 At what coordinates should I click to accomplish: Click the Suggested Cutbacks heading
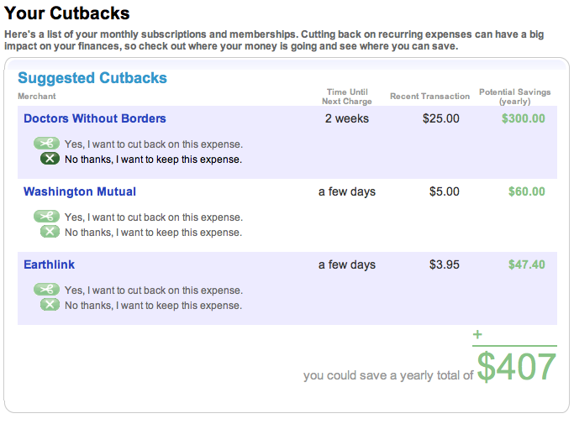(x=92, y=78)
